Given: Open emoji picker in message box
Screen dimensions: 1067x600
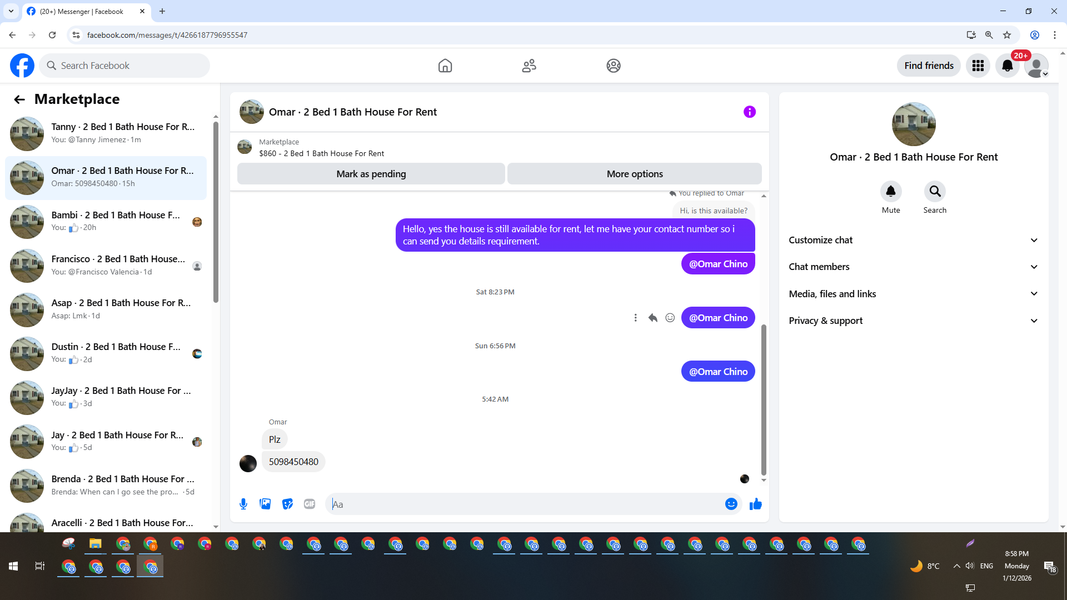Looking at the screenshot, I should point(731,504).
